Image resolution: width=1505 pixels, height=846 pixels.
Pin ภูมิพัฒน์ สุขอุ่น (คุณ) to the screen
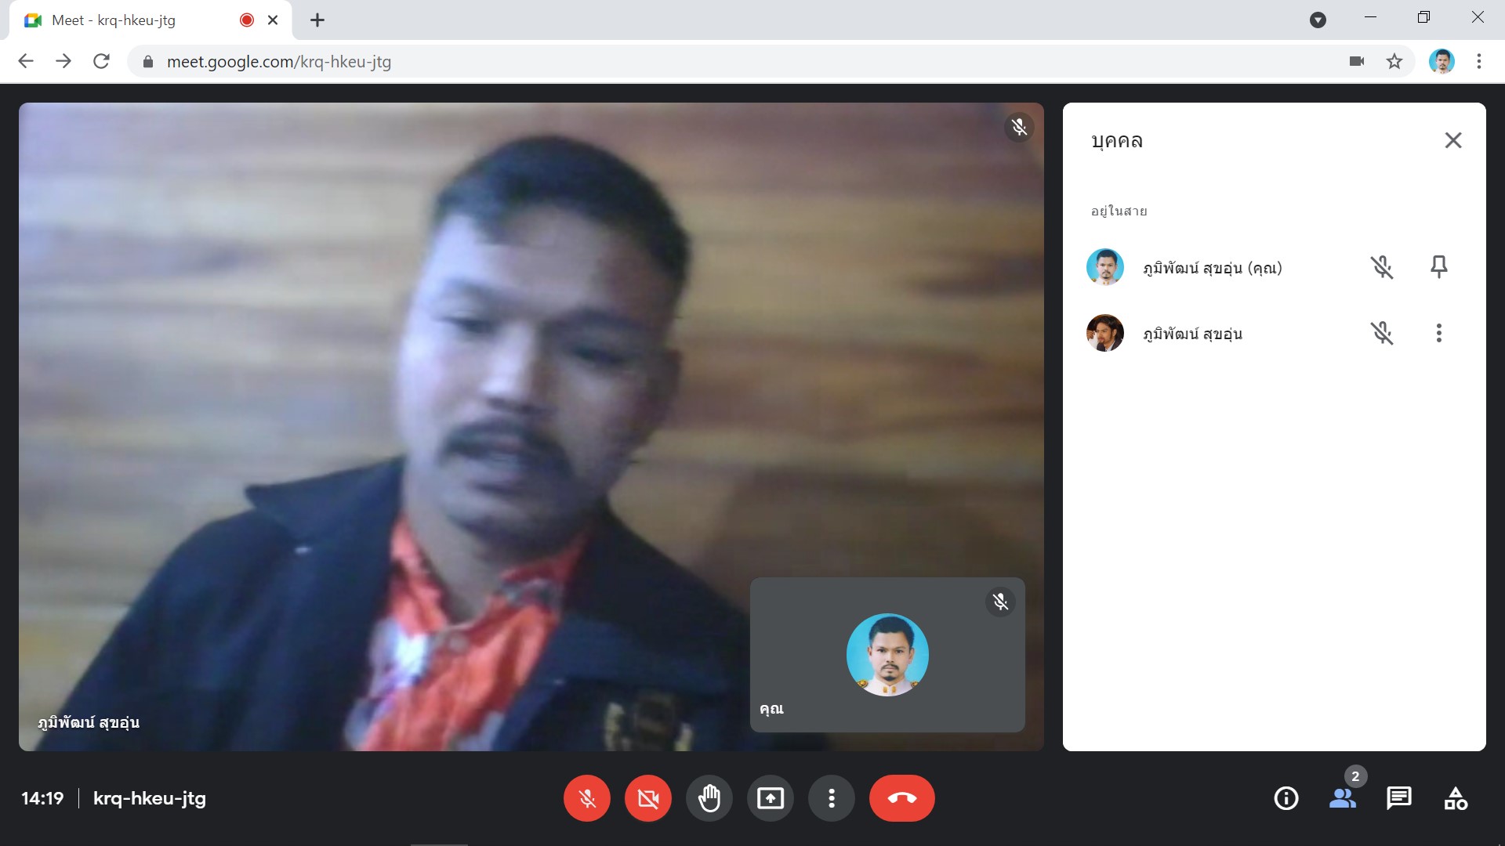point(1438,267)
